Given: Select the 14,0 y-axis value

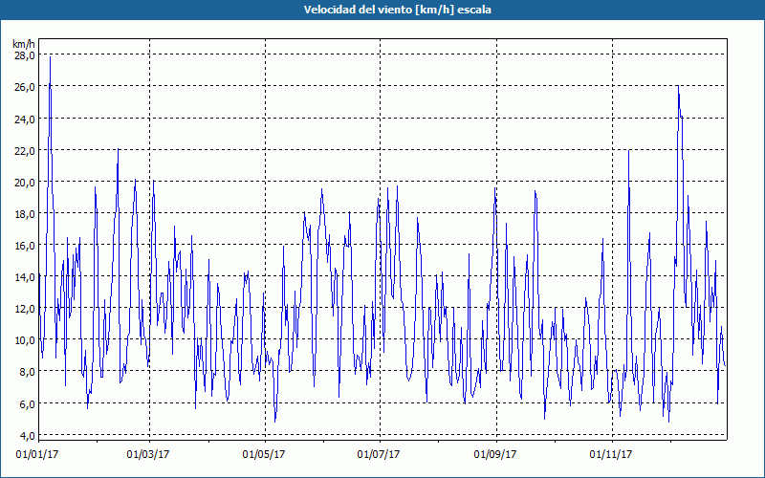Looking at the screenshot, I should [x=25, y=277].
